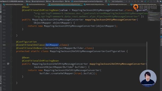
Task: Collapse the fold marker at line 58
Action: click(x=11, y=42)
